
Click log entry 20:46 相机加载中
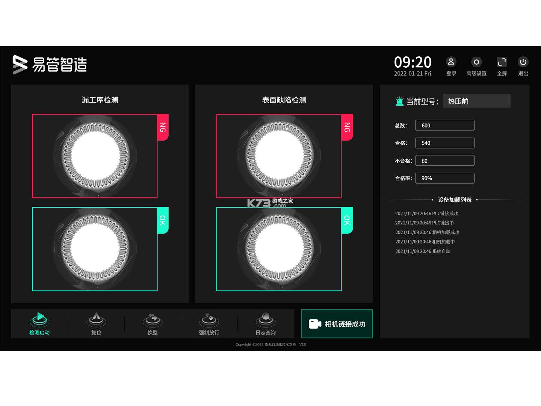pyautogui.click(x=425, y=242)
